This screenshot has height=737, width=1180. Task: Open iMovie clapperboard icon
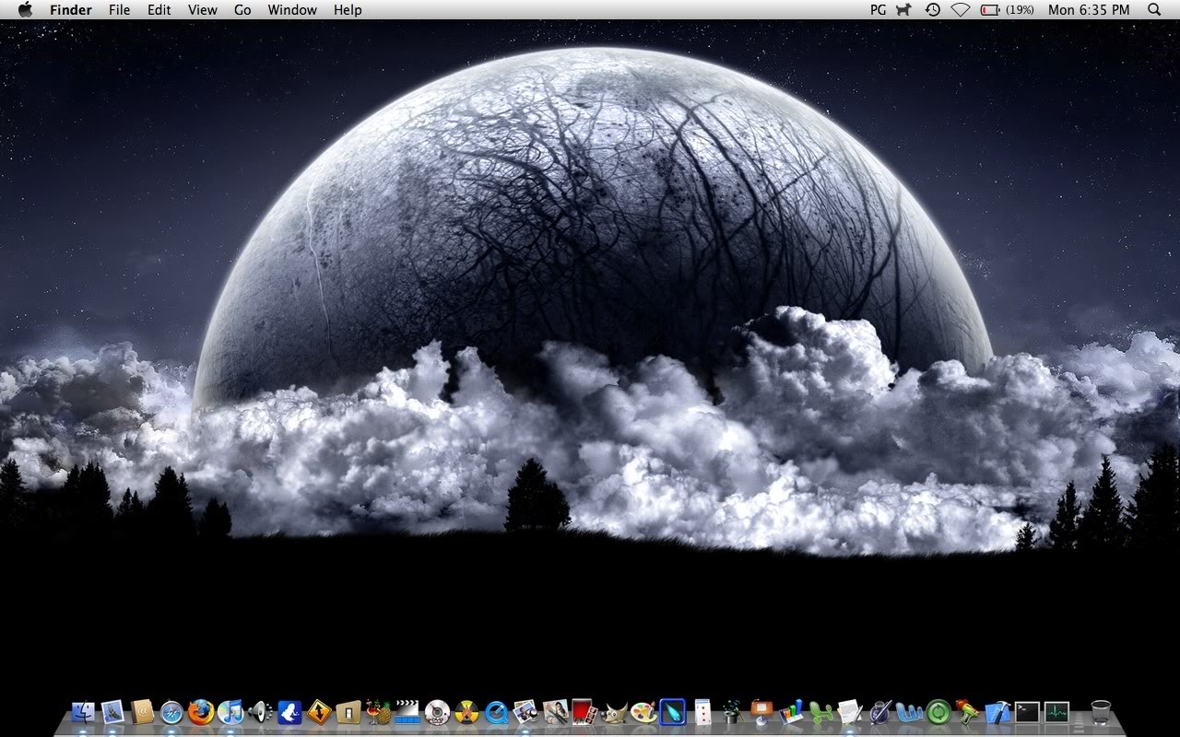[x=407, y=711]
